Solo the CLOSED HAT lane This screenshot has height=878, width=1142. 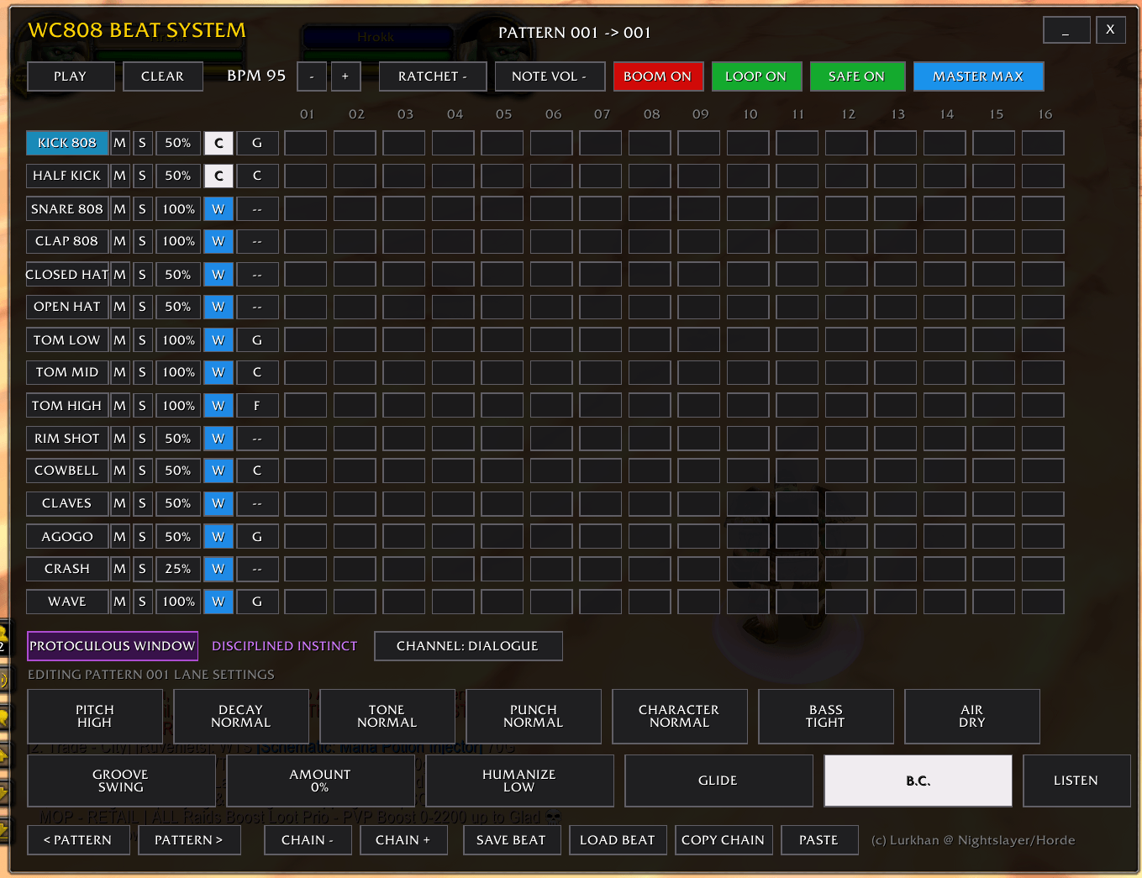(142, 275)
